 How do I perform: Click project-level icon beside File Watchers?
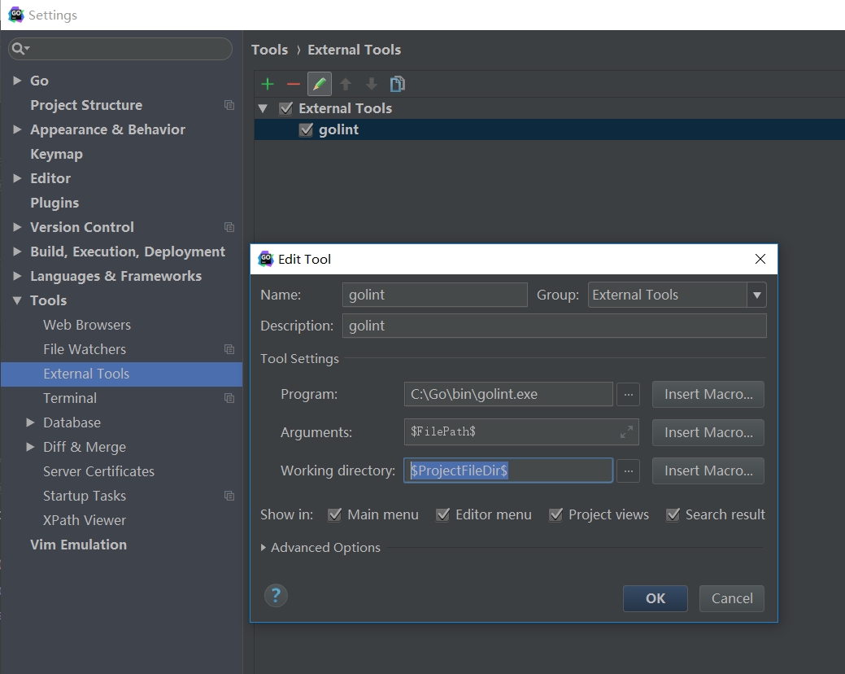pyautogui.click(x=229, y=349)
